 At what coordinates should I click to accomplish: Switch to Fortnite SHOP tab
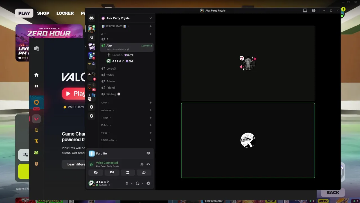[x=43, y=13]
